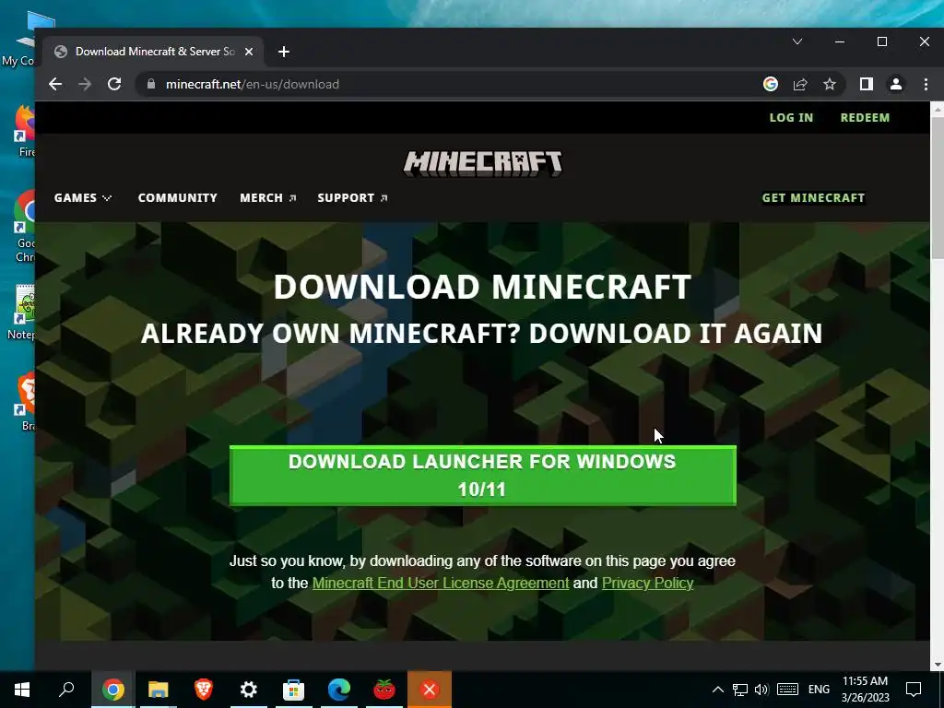Image resolution: width=944 pixels, height=708 pixels.
Task: Open Minecraft End User License Agreement link
Action: [441, 583]
